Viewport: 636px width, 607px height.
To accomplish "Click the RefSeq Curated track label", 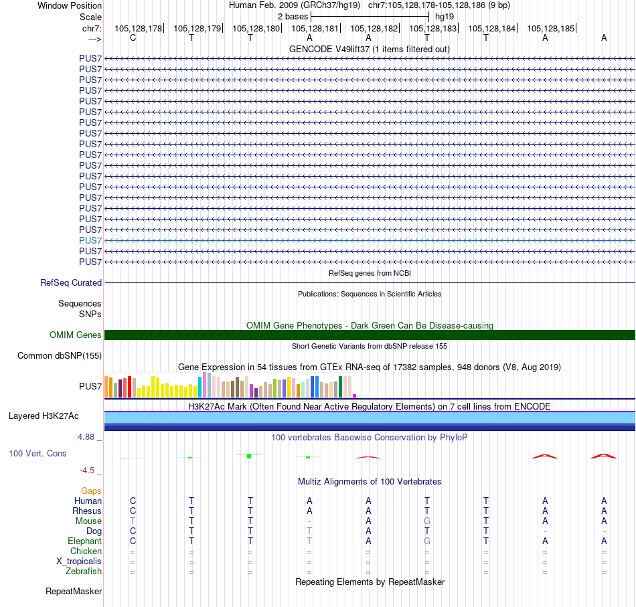I will 70,282.
